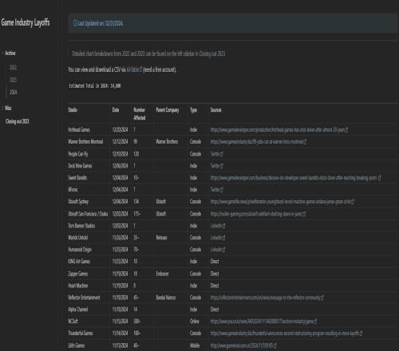Open the Game Industry Layoffs site title
Screen dimensions: 399x351
(26, 22)
